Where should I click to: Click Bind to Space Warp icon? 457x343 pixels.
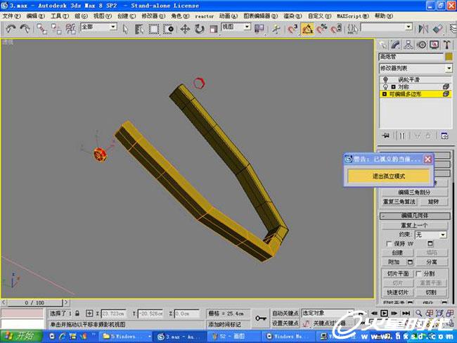(x=70, y=29)
